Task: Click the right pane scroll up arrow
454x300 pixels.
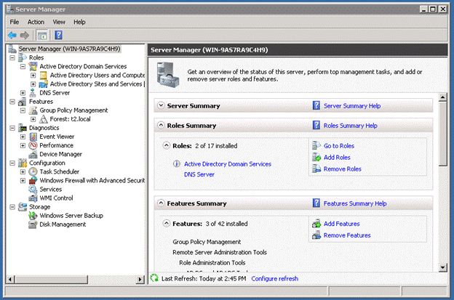Action: 442,97
